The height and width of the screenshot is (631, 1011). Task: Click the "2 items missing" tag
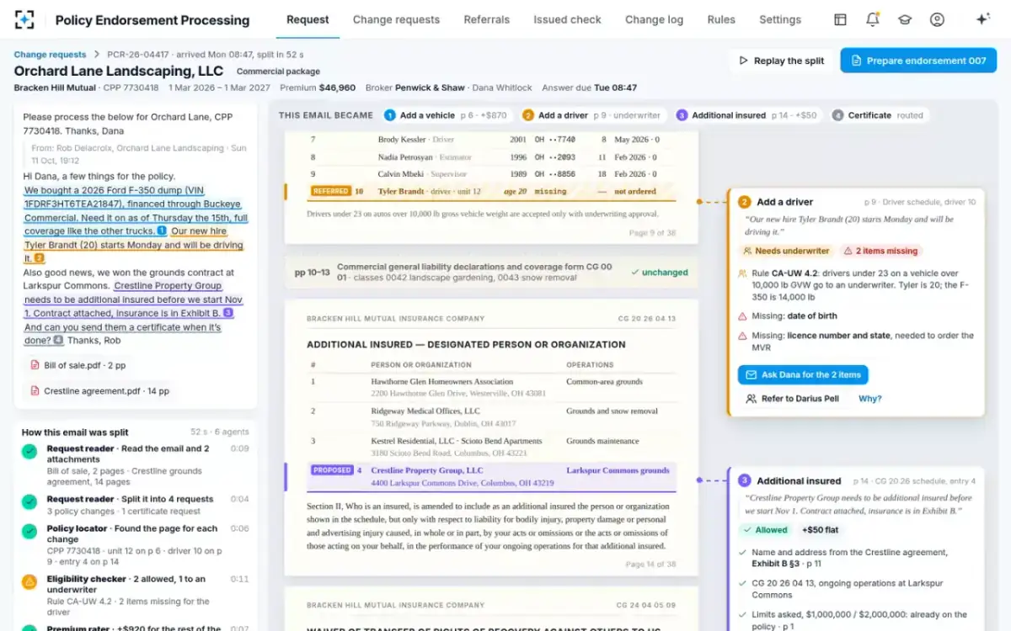pyautogui.click(x=881, y=251)
